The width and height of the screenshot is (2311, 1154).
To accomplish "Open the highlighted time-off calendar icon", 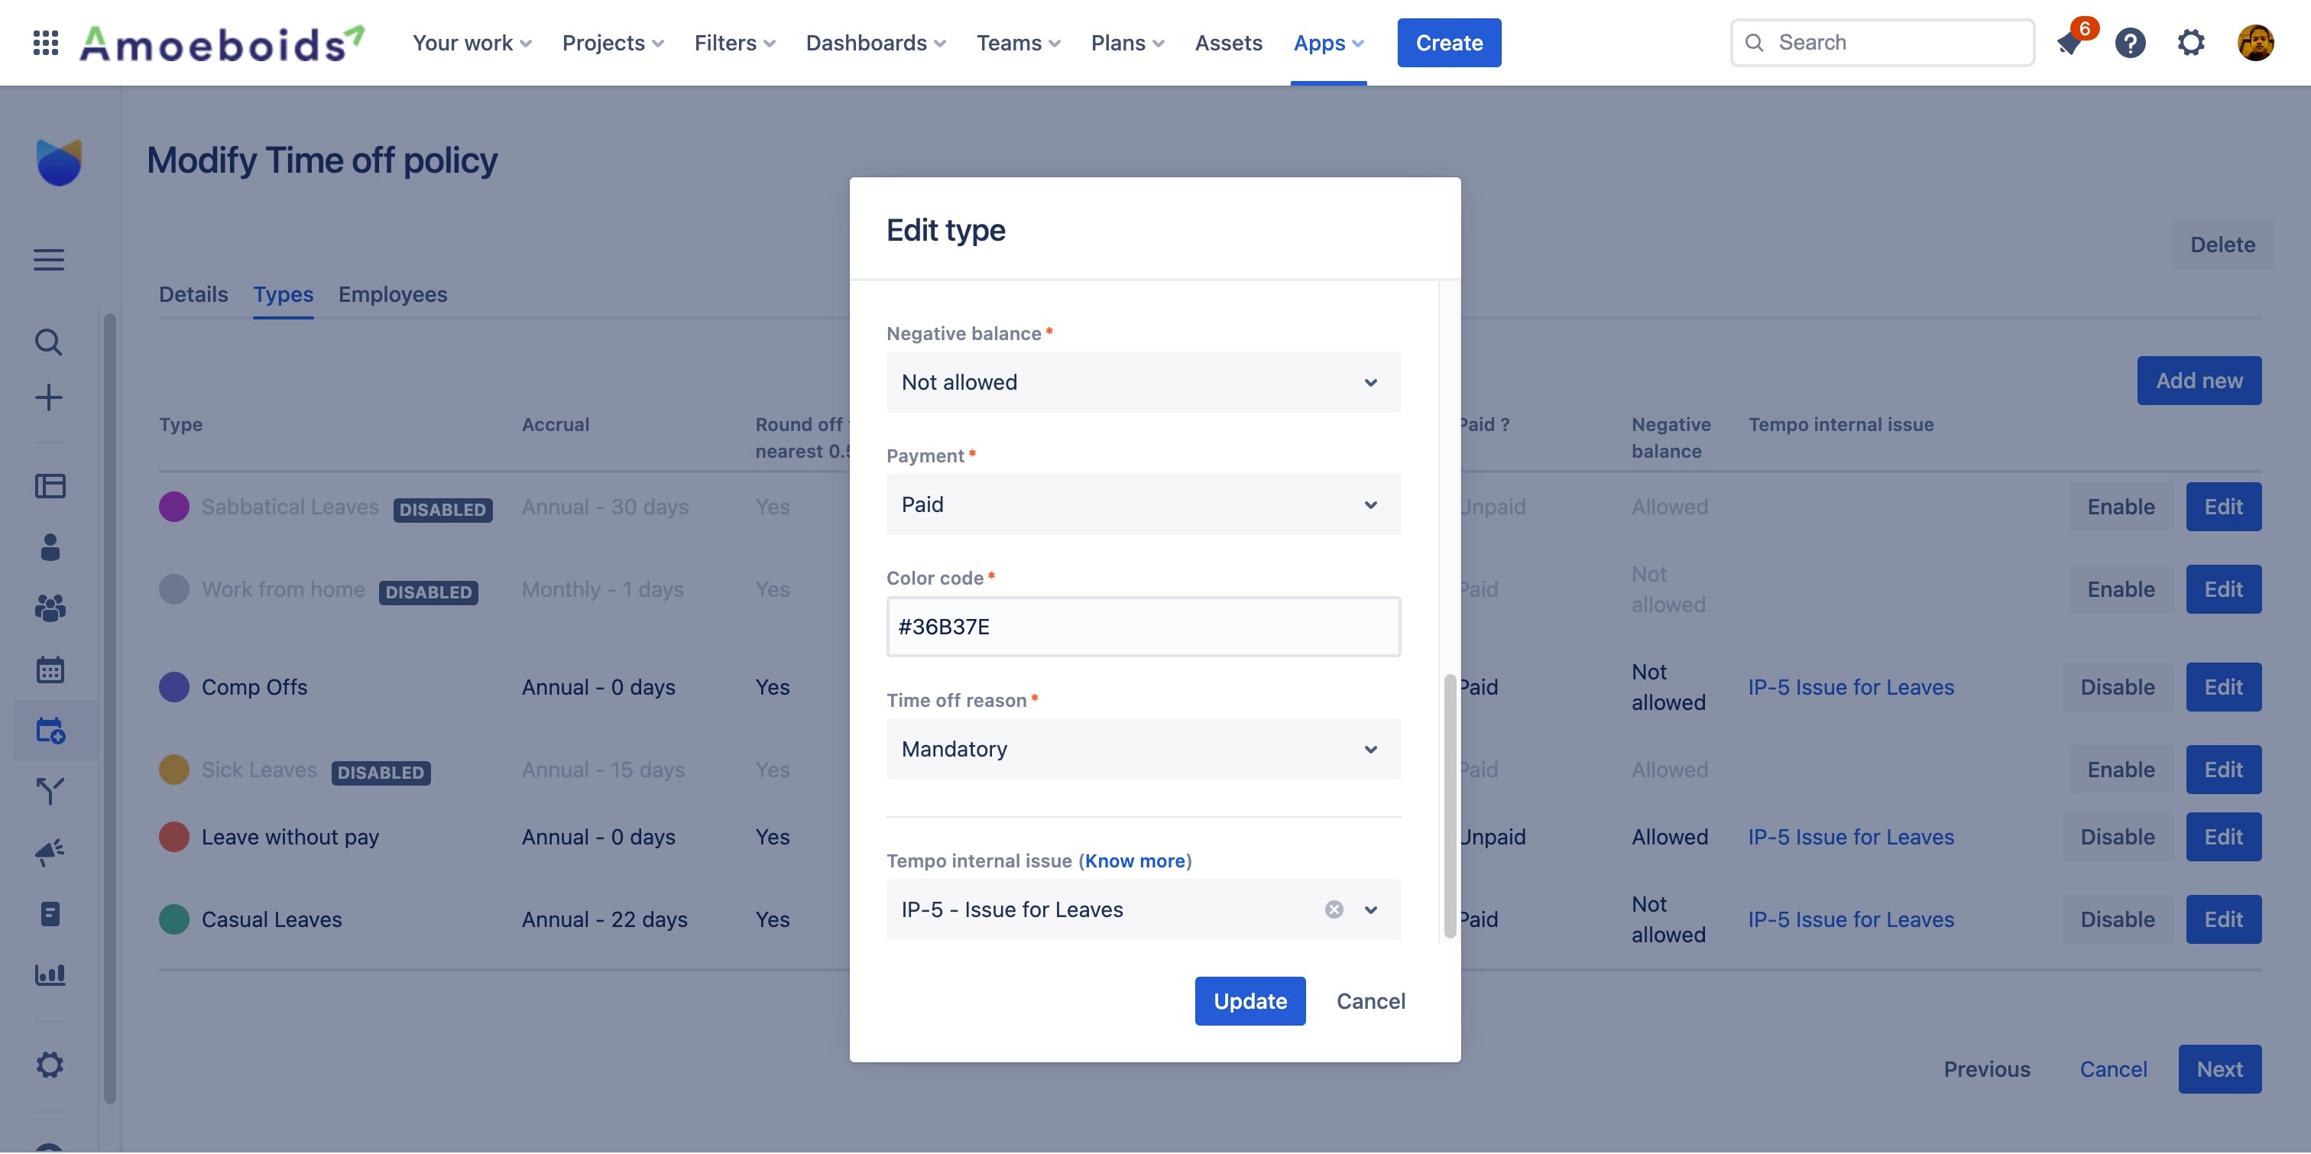I will point(51,730).
